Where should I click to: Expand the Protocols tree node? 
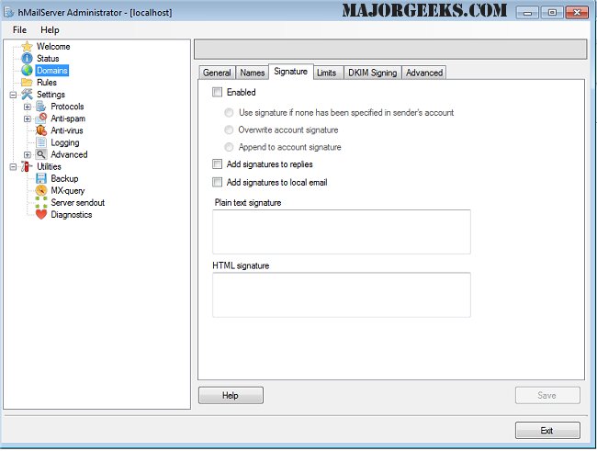tap(27, 107)
